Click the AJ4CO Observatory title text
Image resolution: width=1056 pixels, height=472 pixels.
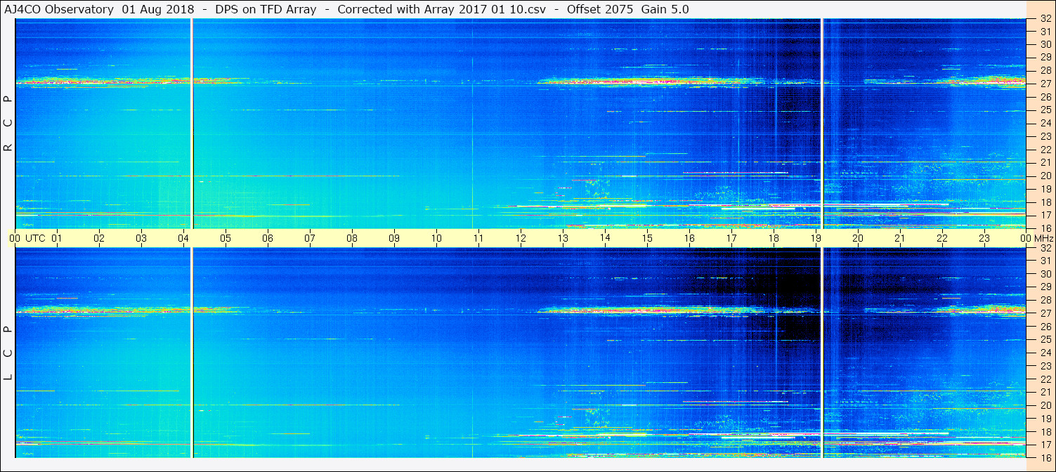[60, 9]
